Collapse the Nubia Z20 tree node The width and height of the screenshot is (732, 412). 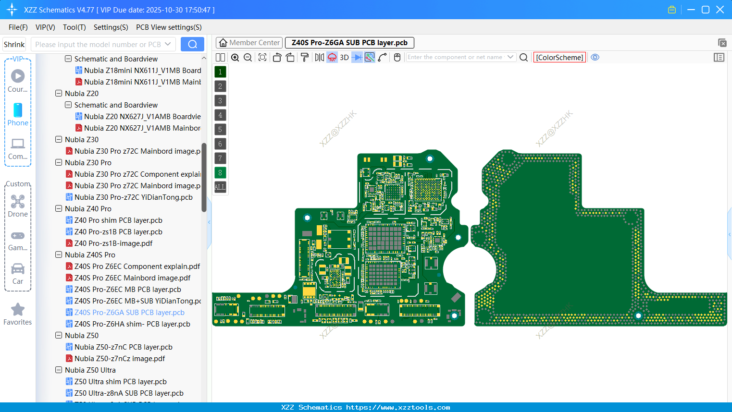tap(58, 93)
